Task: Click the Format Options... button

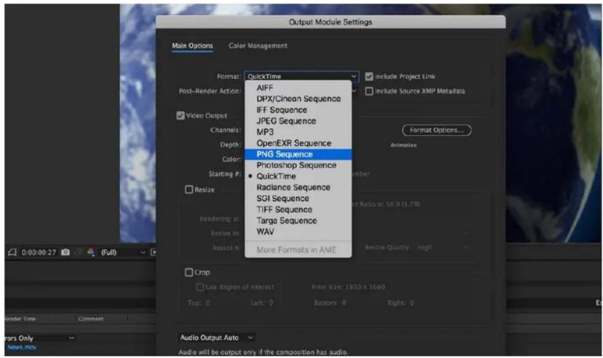Action: (437, 130)
